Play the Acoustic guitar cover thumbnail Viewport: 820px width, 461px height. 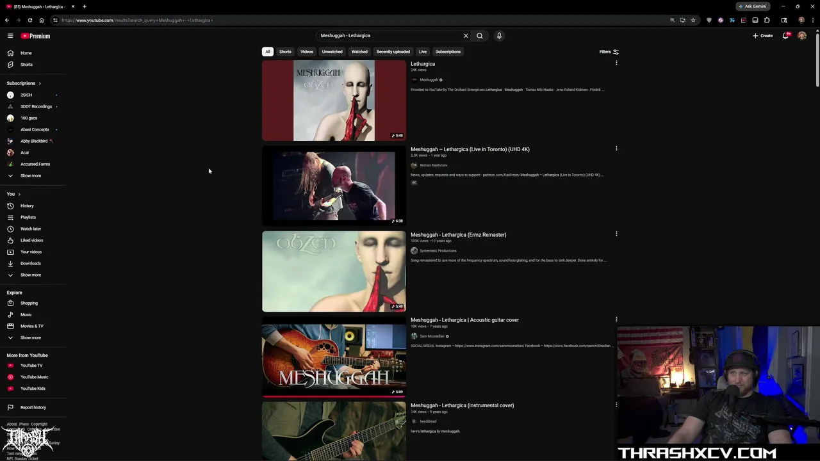coord(334,357)
